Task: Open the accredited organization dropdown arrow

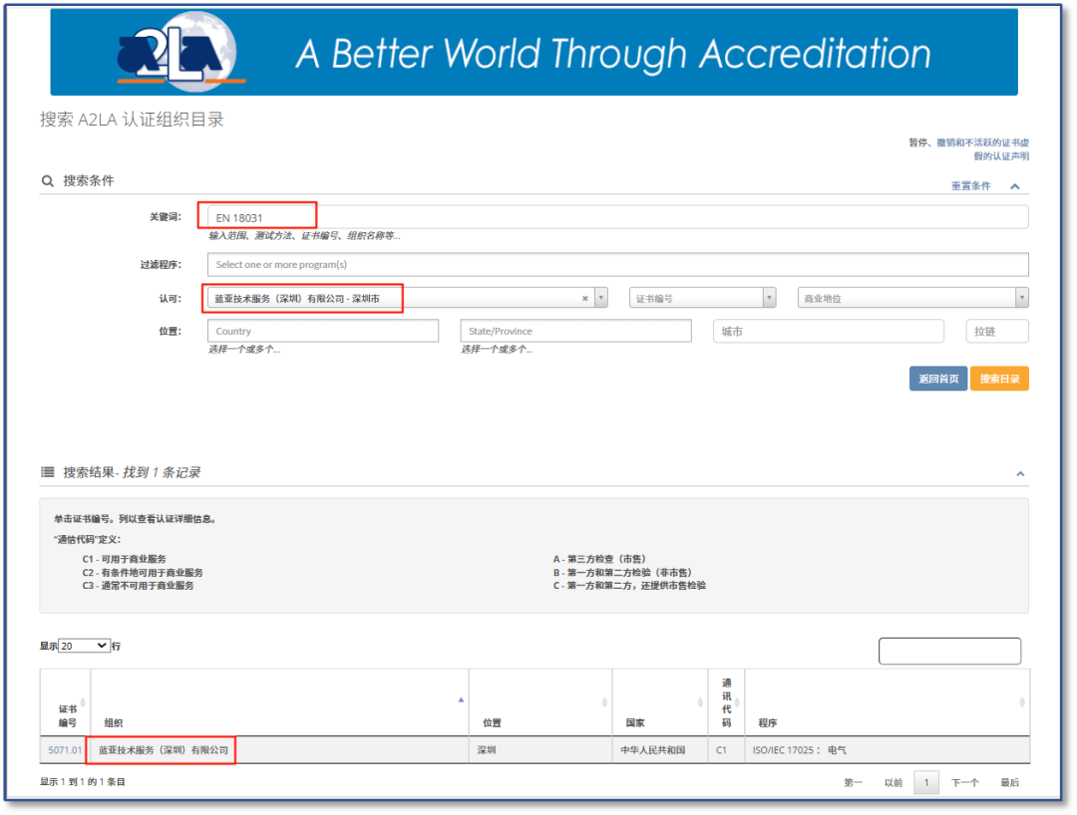Action: [x=601, y=298]
